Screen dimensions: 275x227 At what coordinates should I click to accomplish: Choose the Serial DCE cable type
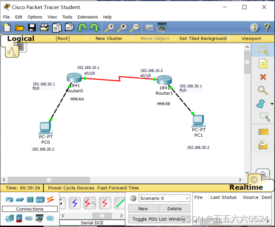click(x=90, y=203)
